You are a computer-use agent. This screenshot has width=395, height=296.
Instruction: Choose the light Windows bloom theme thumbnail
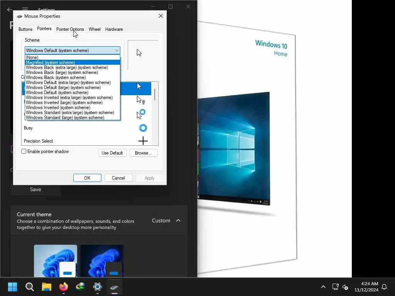pos(56,261)
